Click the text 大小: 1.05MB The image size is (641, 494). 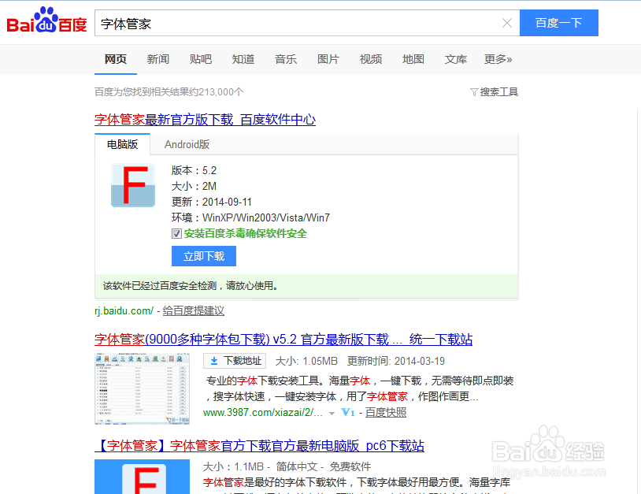(x=306, y=361)
